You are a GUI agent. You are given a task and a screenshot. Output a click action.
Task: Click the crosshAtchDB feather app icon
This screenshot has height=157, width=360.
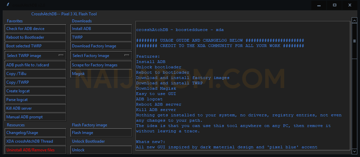click(x=8, y=5)
